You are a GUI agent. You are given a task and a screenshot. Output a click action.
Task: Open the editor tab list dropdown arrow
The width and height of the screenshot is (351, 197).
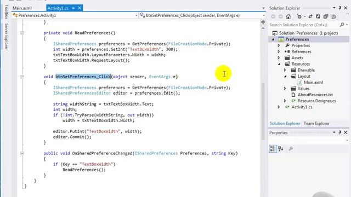tap(263, 8)
